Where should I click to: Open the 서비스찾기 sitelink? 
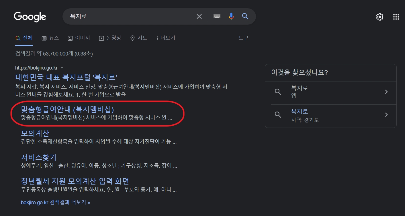39,157
